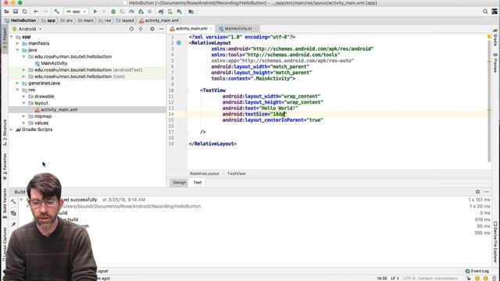
Task: Collapse the java folder arrow
Action: pyautogui.click(x=17, y=50)
